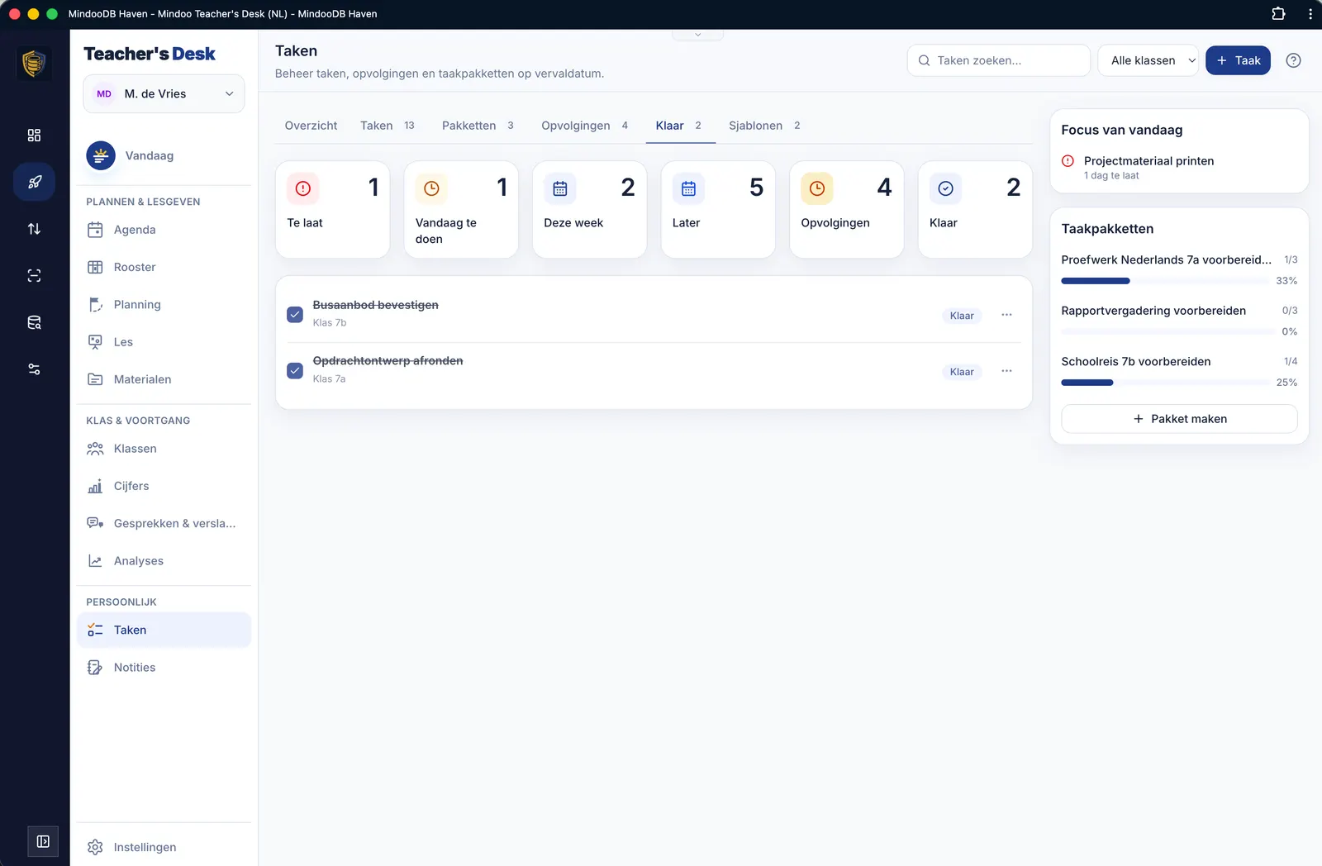
Task: Open the Te laat summary card
Action: (333, 209)
